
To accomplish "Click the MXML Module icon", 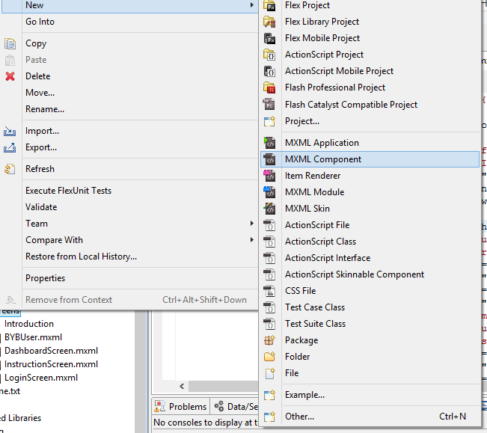I will [x=269, y=192].
